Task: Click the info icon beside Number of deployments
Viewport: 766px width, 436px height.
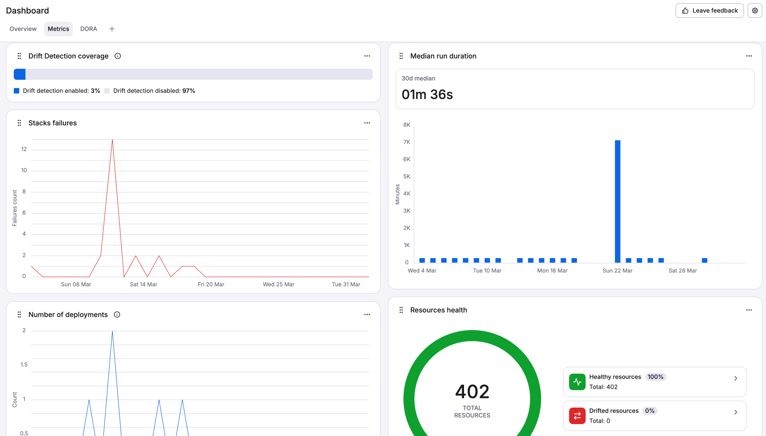Action: coord(117,315)
